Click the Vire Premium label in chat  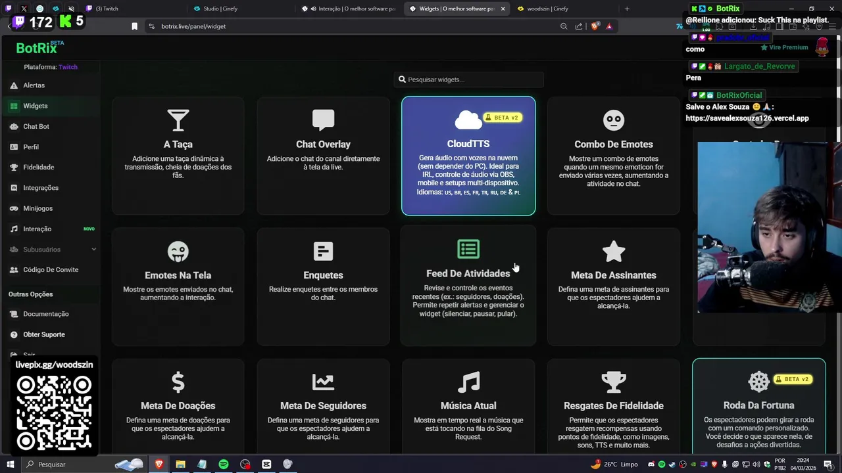(x=784, y=47)
